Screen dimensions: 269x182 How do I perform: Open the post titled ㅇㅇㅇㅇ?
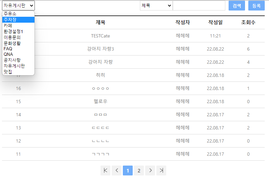click(101, 88)
